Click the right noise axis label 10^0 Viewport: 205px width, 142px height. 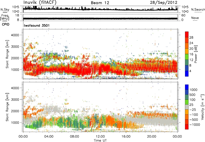(x=185, y=12)
